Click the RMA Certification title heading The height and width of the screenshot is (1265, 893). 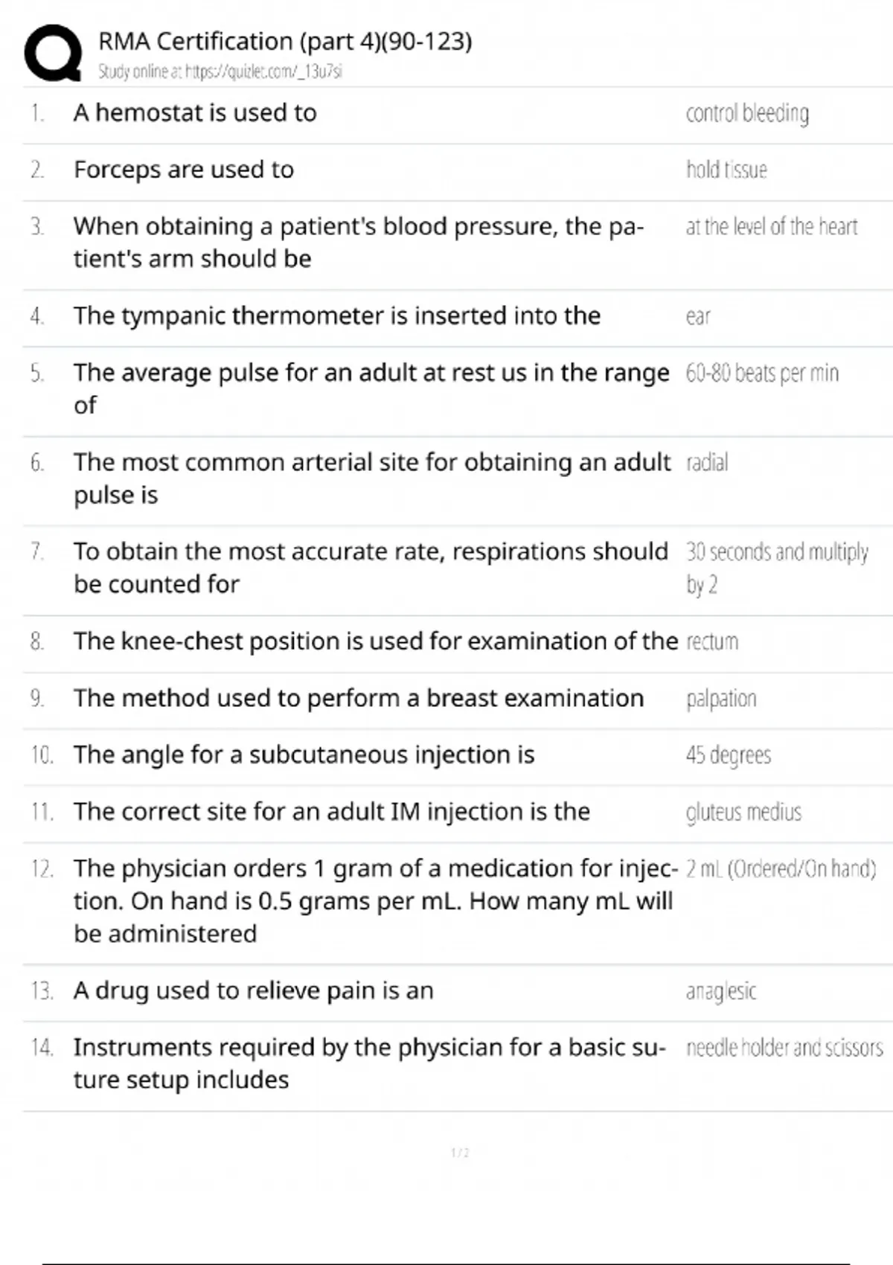tap(285, 41)
